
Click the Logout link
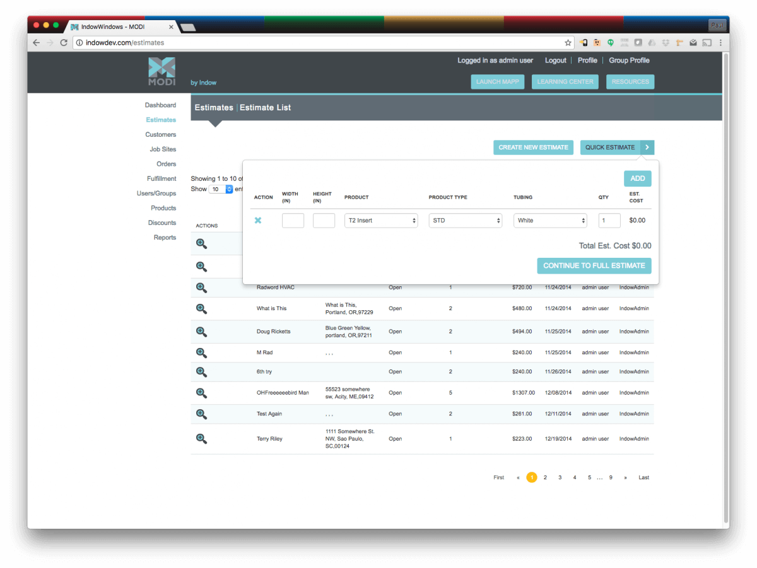coord(555,61)
